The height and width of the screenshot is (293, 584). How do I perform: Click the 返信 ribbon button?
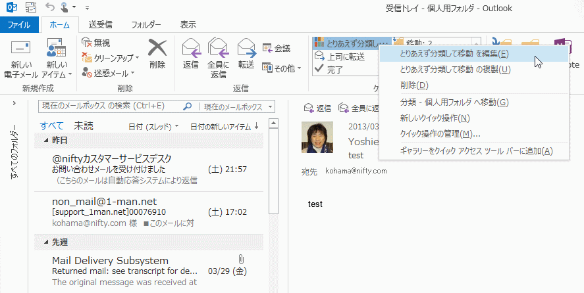(x=191, y=54)
